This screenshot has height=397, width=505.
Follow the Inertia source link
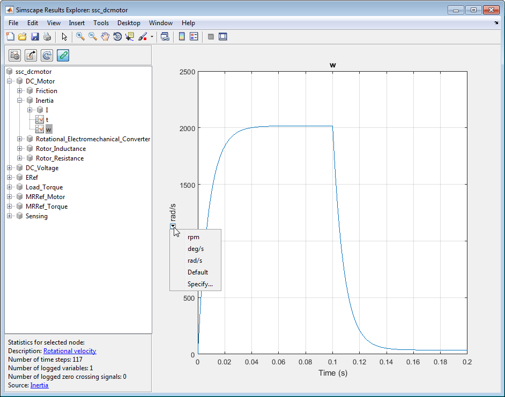click(39, 385)
